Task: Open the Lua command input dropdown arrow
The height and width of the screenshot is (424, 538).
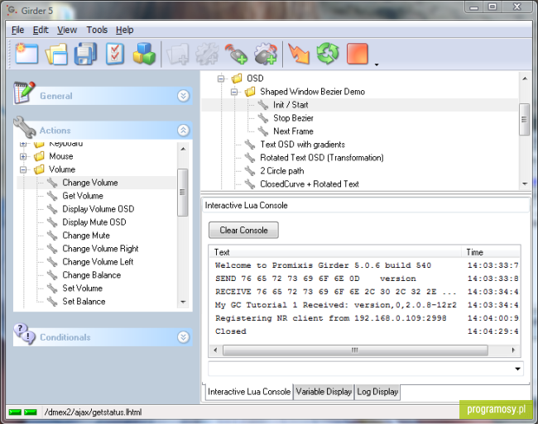Action: click(x=517, y=369)
